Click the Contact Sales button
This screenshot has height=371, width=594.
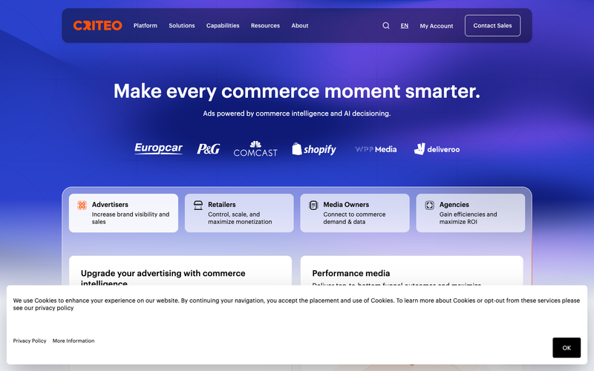[x=492, y=26]
